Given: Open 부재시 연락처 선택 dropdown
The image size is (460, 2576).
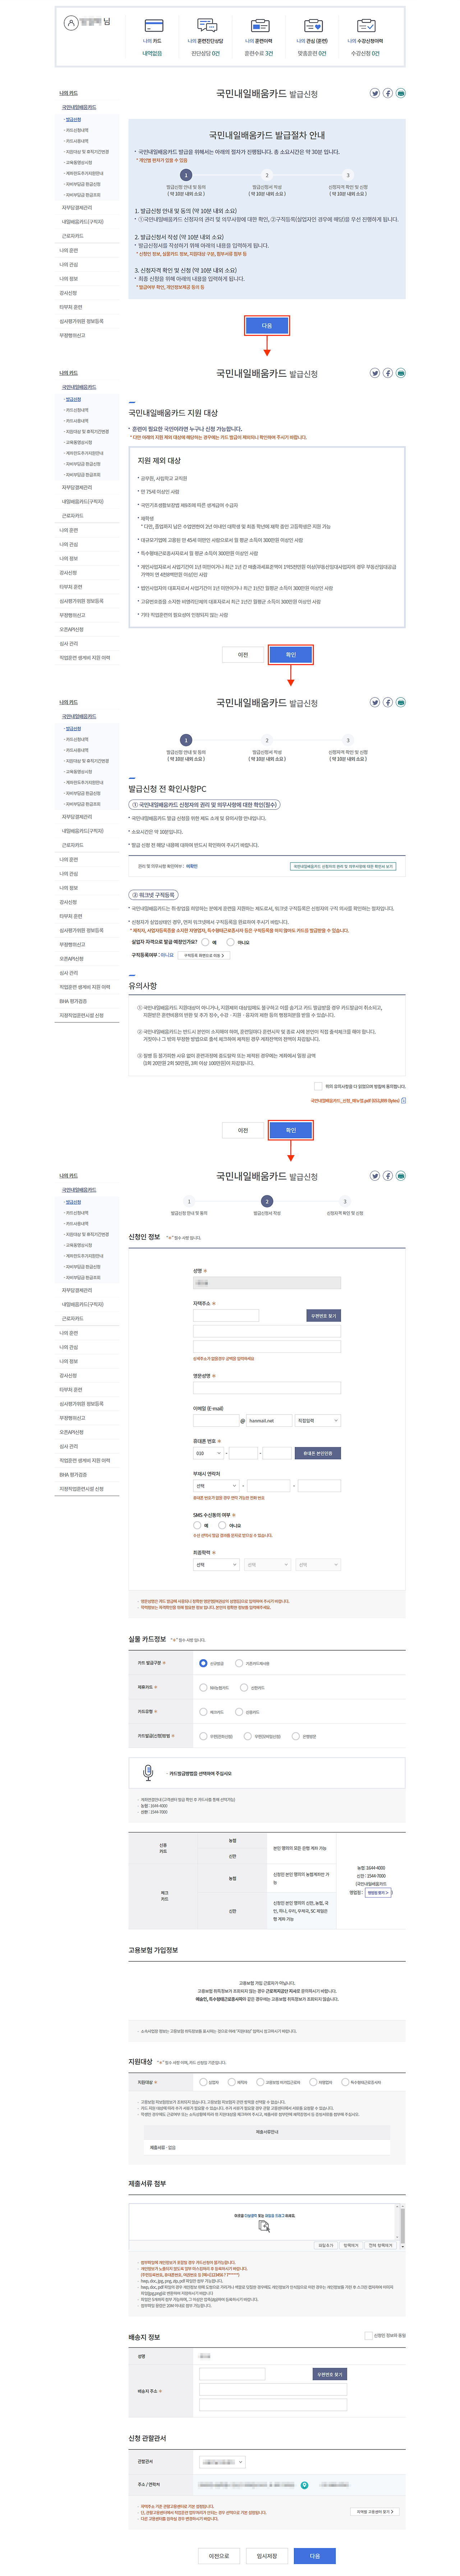Looking at the screenshot, I should click(216, 1486).
